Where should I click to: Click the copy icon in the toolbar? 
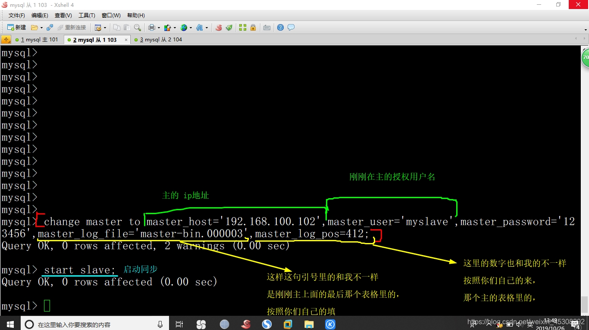117,28
